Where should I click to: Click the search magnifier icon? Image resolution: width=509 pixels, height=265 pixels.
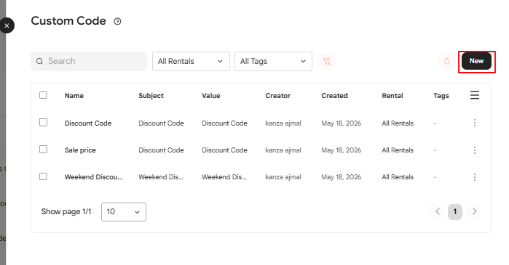tap(39, 61)
